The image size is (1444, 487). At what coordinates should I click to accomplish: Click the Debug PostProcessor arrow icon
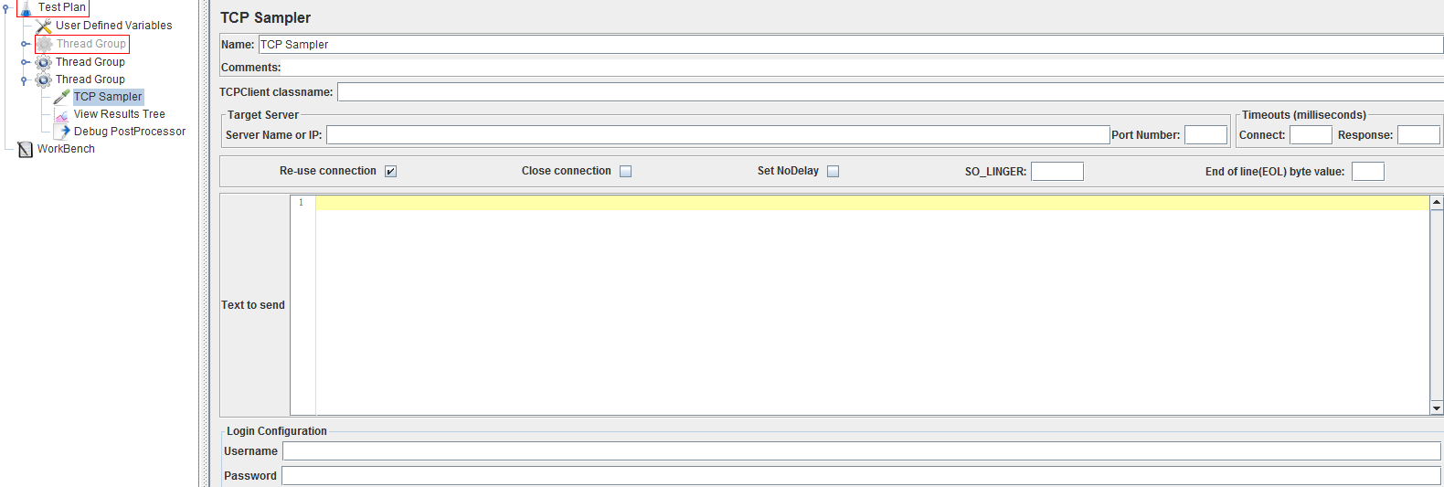tap(62, 132)
